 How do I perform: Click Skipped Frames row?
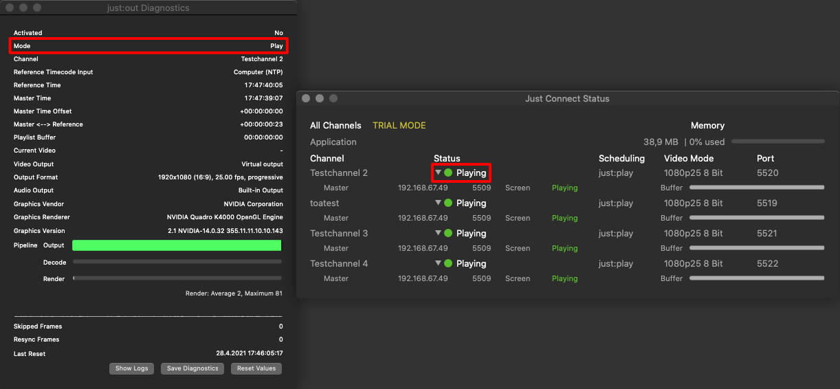click(148, 326)
